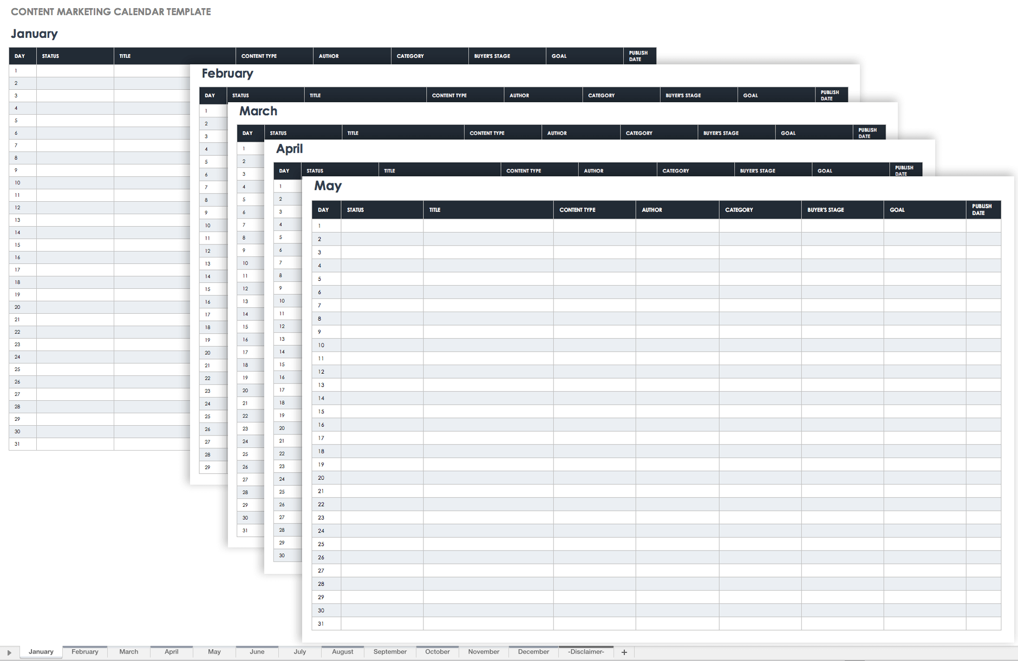The image size is (1018, 661).
Task: Open the May sheet tab
Action: [214, 652]
